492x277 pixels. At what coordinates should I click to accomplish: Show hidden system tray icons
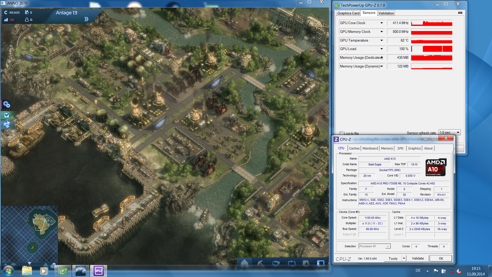(x=427, y=271)
